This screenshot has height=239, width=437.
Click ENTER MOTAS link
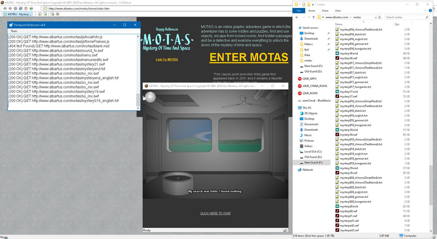click(249, 58)
